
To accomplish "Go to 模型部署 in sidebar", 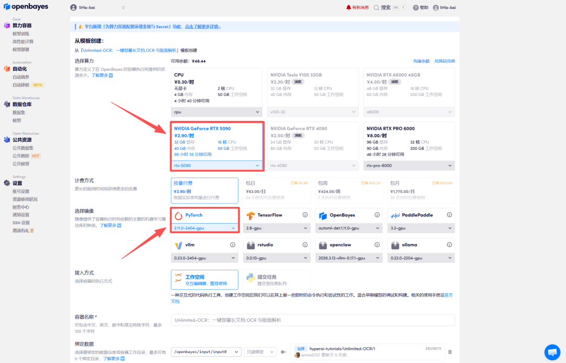I will pos(21,49).
